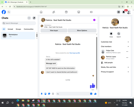Open the Facebook home logo

tap(4, 12)
